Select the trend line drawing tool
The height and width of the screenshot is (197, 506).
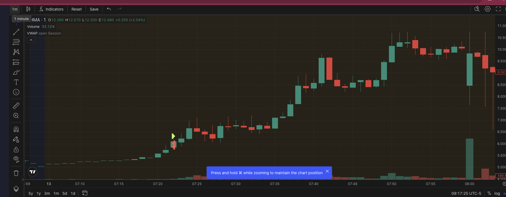[16, 32]
